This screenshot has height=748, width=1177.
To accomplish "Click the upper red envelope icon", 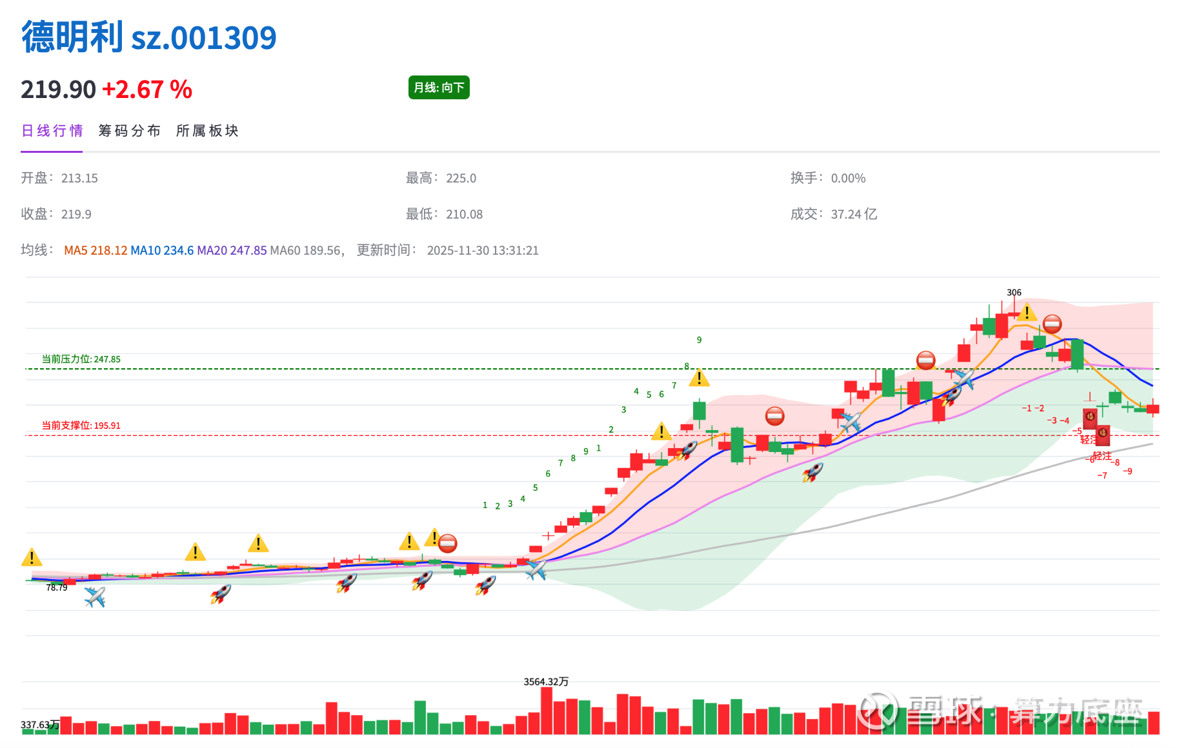I will 1090,418.
